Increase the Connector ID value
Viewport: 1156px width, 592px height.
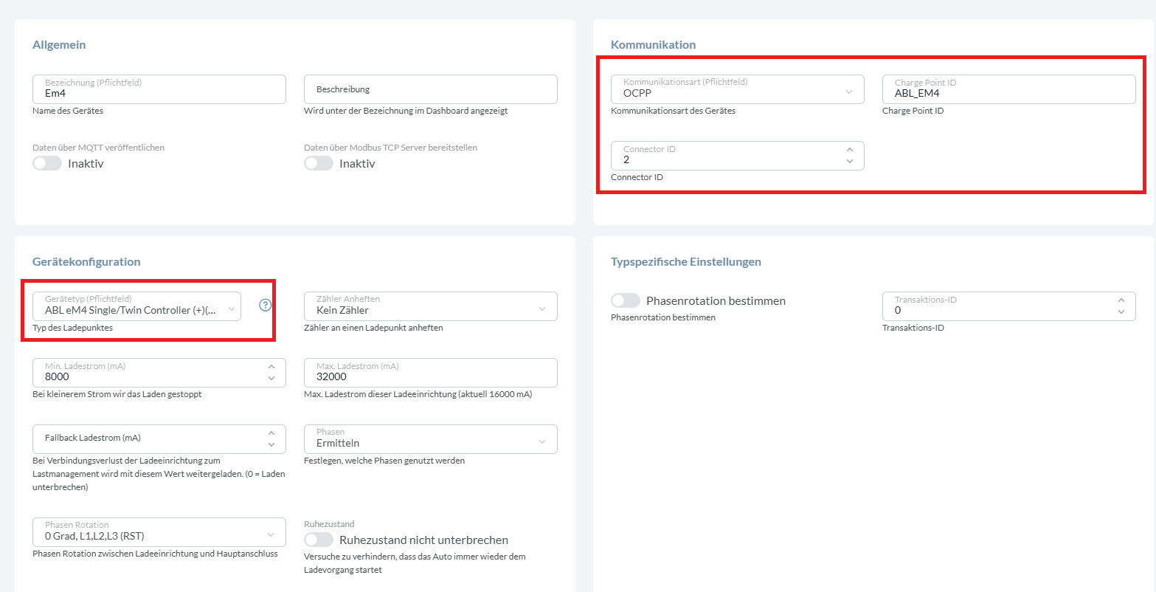pyautogui.click(x=850, y=150)
